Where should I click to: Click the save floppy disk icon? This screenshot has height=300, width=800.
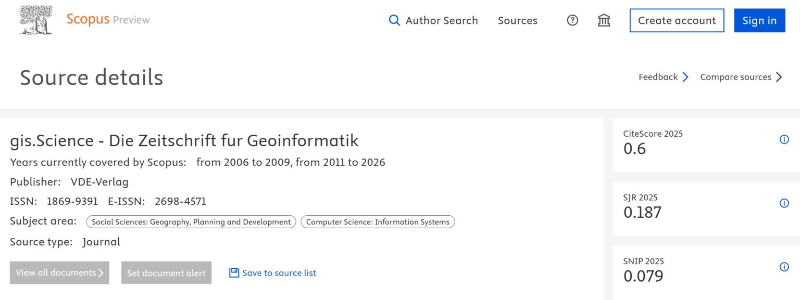pos(234,272)
